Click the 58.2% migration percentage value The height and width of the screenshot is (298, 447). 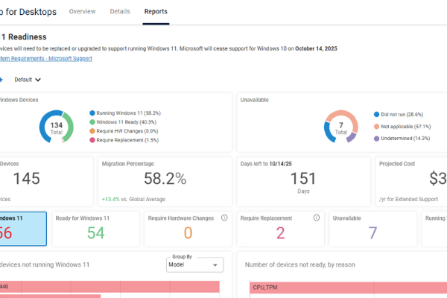[x=165, y=179]
